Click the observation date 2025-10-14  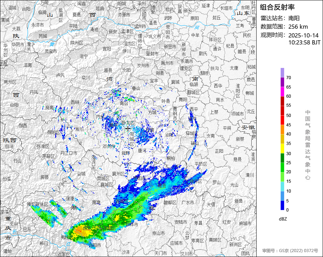coord(303,35)
